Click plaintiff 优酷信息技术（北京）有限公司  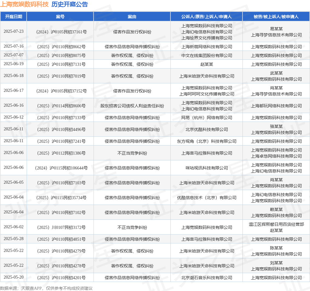[206, 198]
